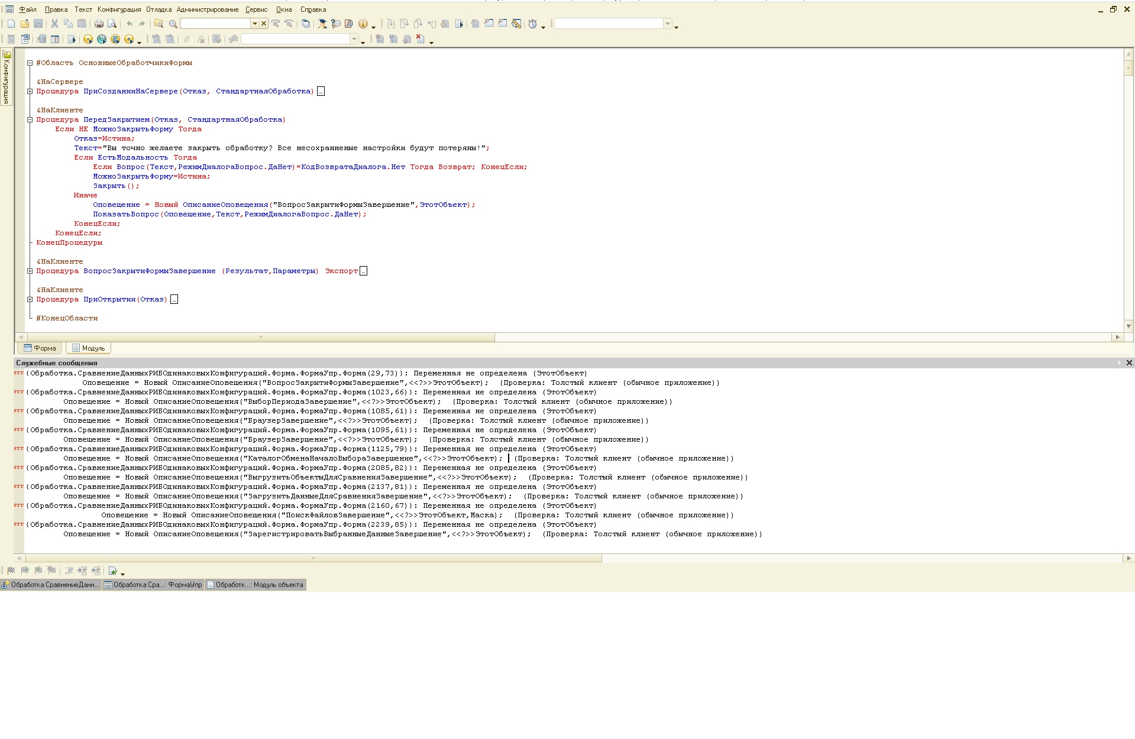
Task: Open Конфигурация side panel tab
Action: coord(7,77)
